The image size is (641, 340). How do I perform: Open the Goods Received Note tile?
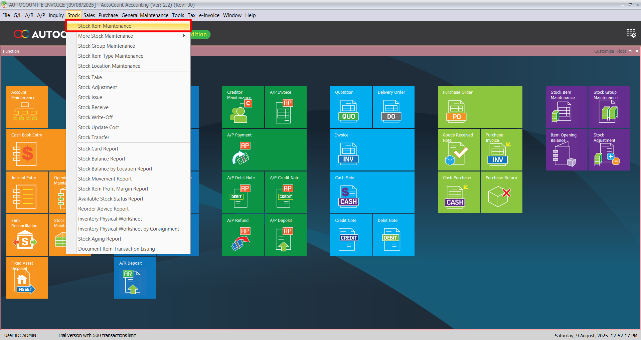point(458,149)
